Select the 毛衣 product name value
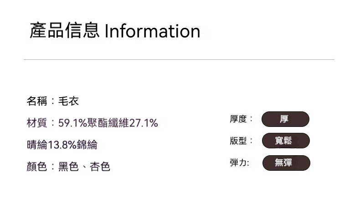Screen dimensions: 360x210 point(69,101)
